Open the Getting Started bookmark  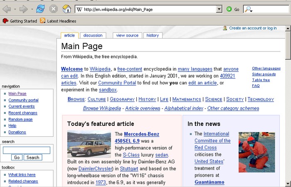point(20,21)
